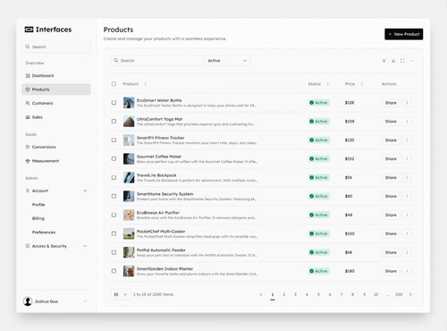Open the Joshua Guo user menu expander
Viewport: 447px width, 331px height.
click(x=85, y=301)
